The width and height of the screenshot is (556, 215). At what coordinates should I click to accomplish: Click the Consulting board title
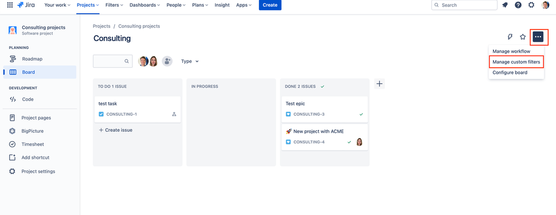(x=112, y=38)
